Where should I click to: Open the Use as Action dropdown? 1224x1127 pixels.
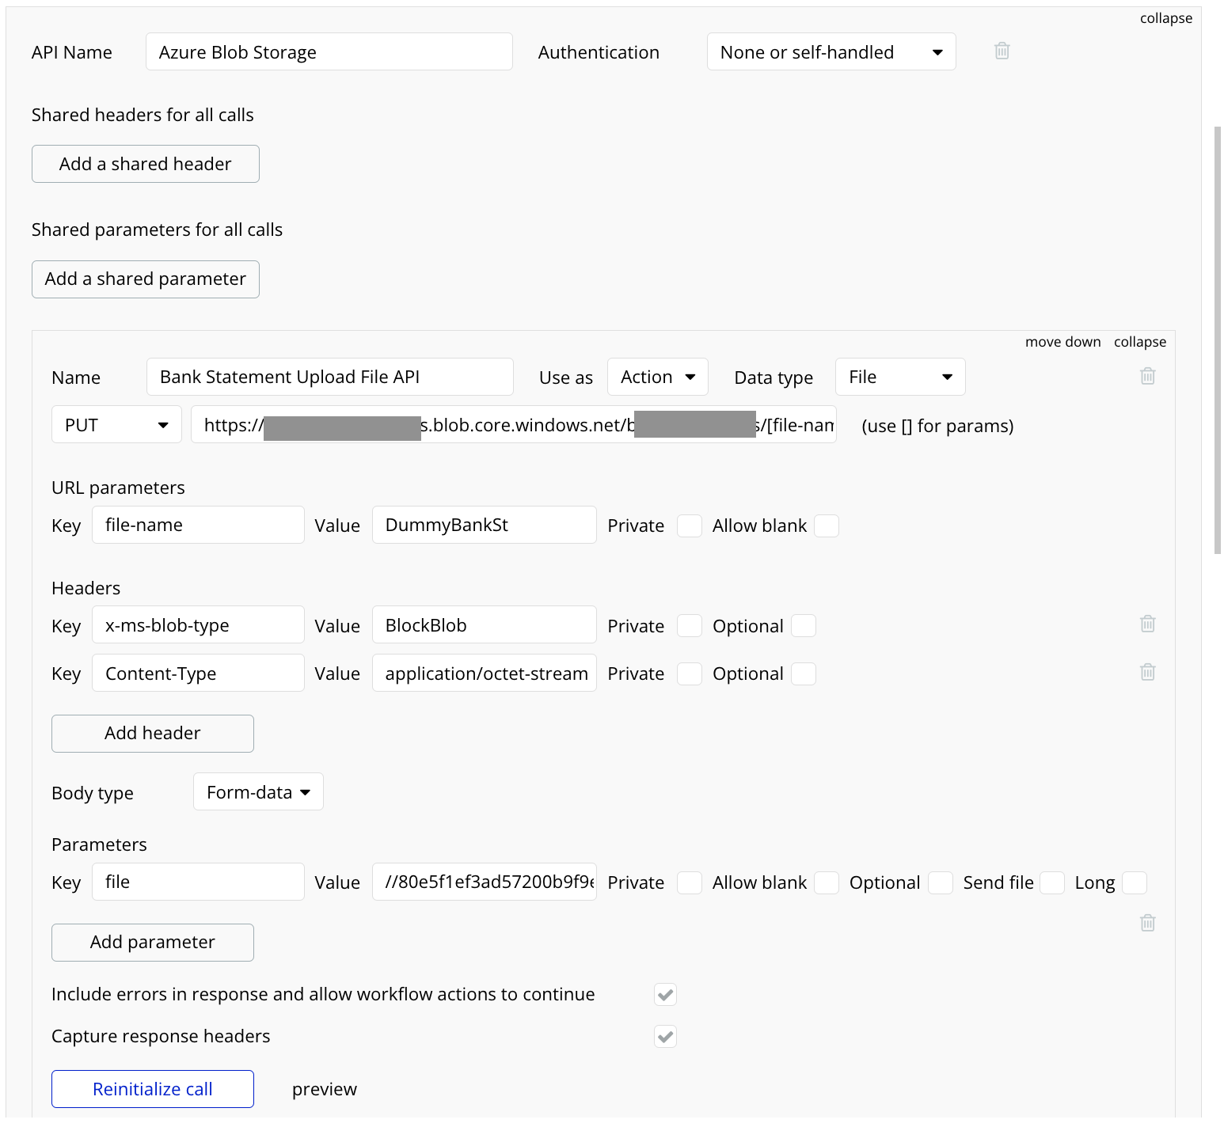[657, 378]
